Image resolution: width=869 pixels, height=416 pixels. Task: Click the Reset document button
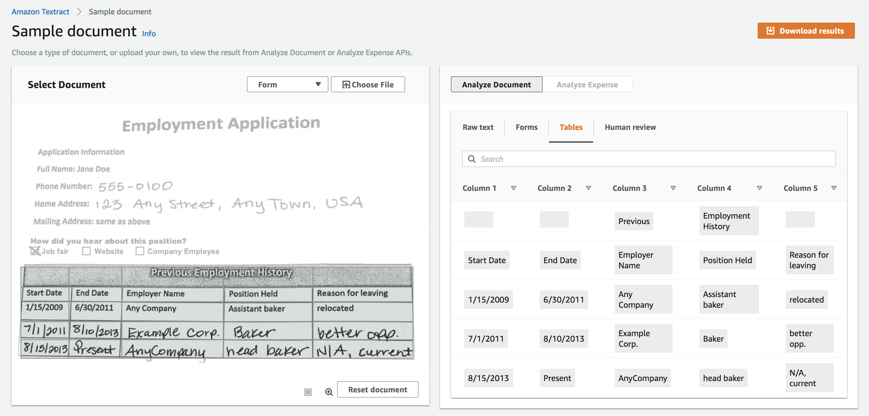coord(377,390)
